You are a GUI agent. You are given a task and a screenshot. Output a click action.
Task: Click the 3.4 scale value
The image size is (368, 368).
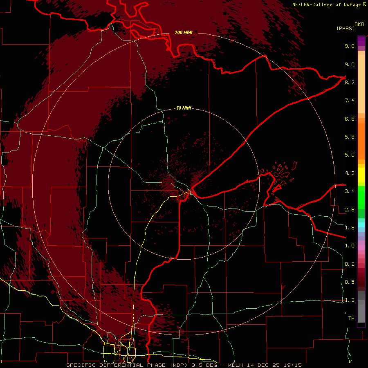350,191
